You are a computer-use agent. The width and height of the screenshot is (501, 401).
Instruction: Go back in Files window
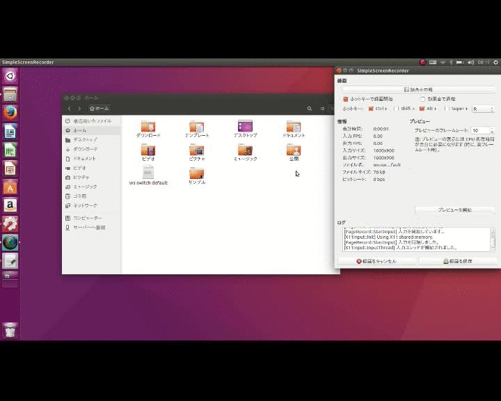pos(70,109)
